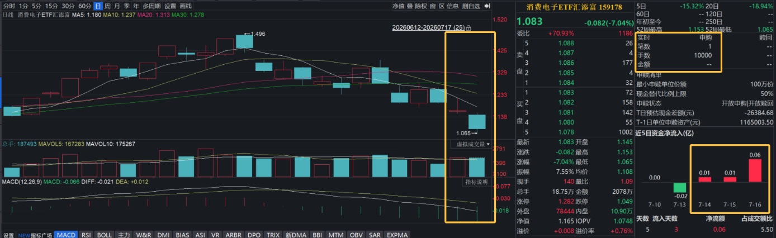Toggle 分时 intraday view
This screenshot has width=776, height=238.
pos(8,6)
